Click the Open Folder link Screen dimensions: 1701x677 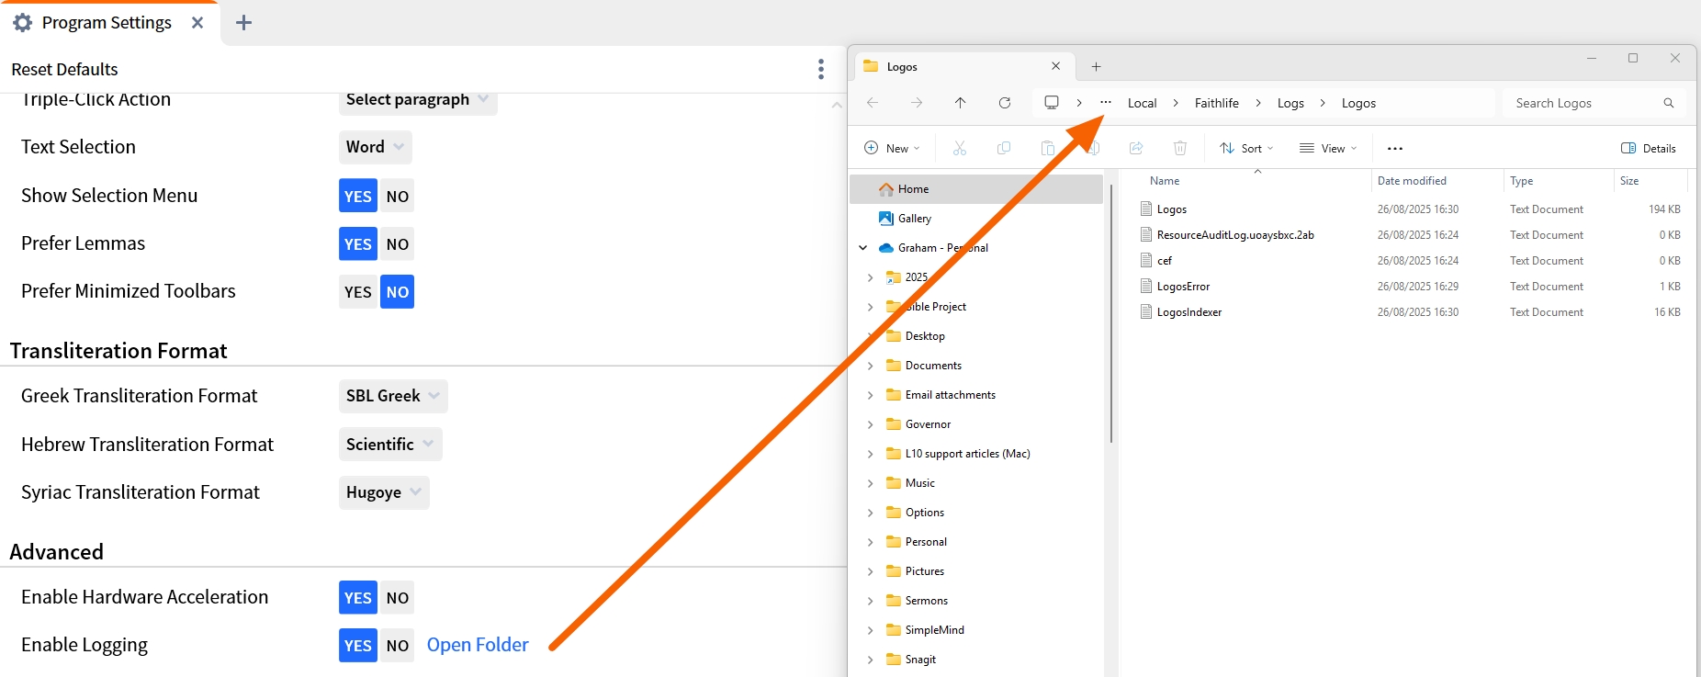point(478,645)
